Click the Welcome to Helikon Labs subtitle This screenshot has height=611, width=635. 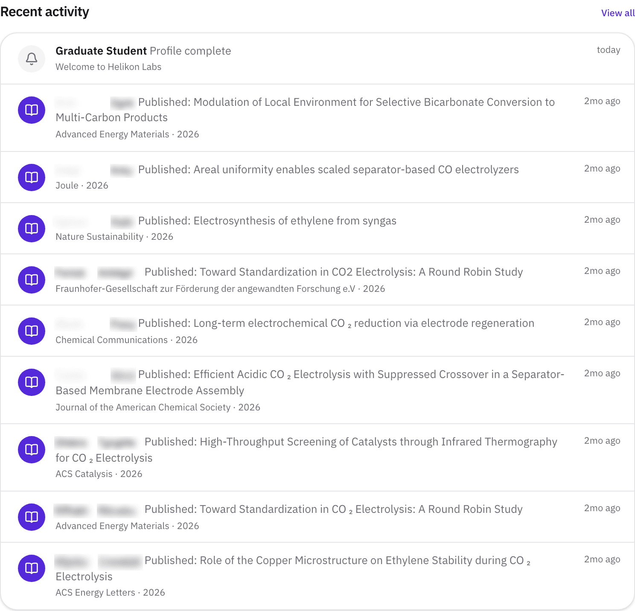click(108, 67)
